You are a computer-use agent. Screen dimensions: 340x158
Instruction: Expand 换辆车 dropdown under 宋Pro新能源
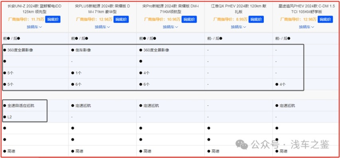(170, 27)
